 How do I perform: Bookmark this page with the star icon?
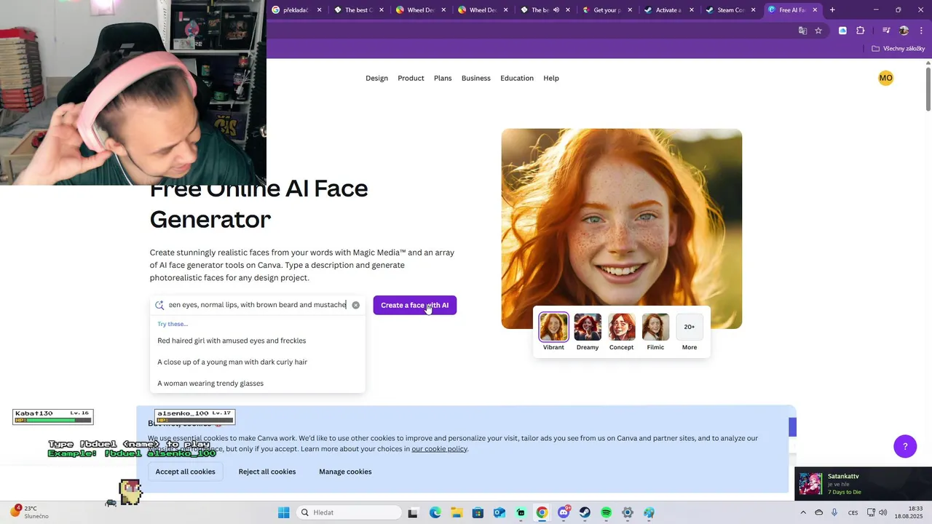pyautogui.click(x=818, y=31)
